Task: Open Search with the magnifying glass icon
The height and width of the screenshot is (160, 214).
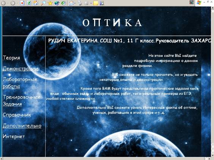Action: coord(43,3)
